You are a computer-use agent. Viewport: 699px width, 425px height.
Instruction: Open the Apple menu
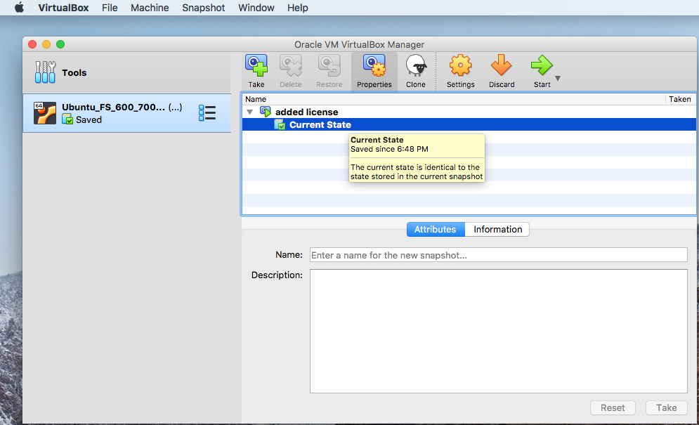[19, 8]
